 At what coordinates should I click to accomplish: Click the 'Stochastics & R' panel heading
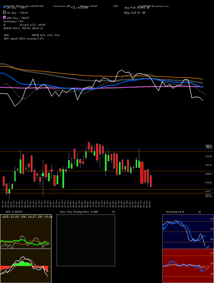(x=175, y=212)
